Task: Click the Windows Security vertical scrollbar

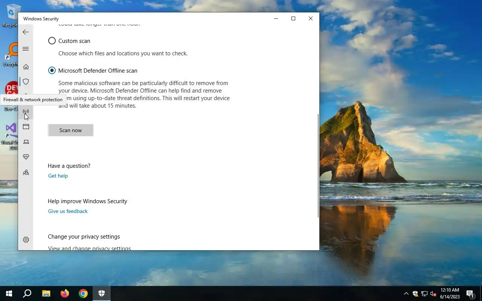Action: 318,166
